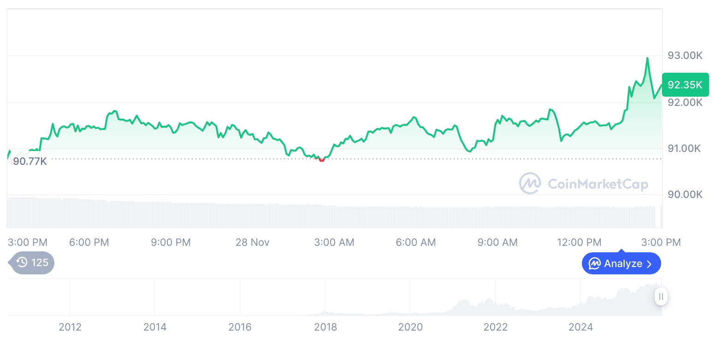The height and width of the screenshot is (337, 722).
Task: Click the 90.77K opening price label
Action: coord(30,162)
